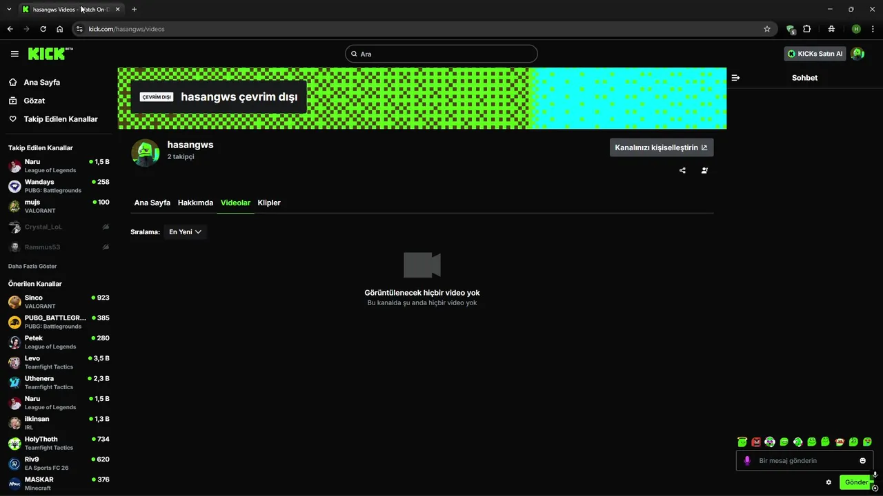Open offline channel Rammus53
The width and height of the screenshot is (883, 496).
click(59, 247)
